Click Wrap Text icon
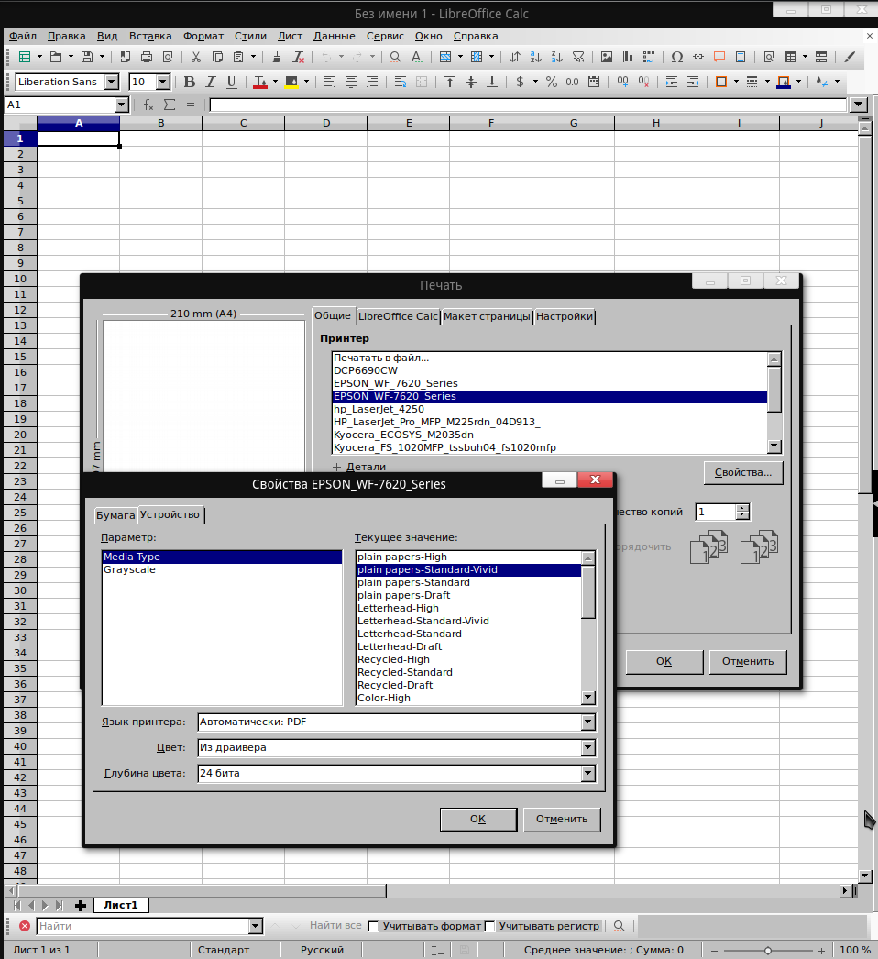878x959 pixels. [x=401, y=82]
